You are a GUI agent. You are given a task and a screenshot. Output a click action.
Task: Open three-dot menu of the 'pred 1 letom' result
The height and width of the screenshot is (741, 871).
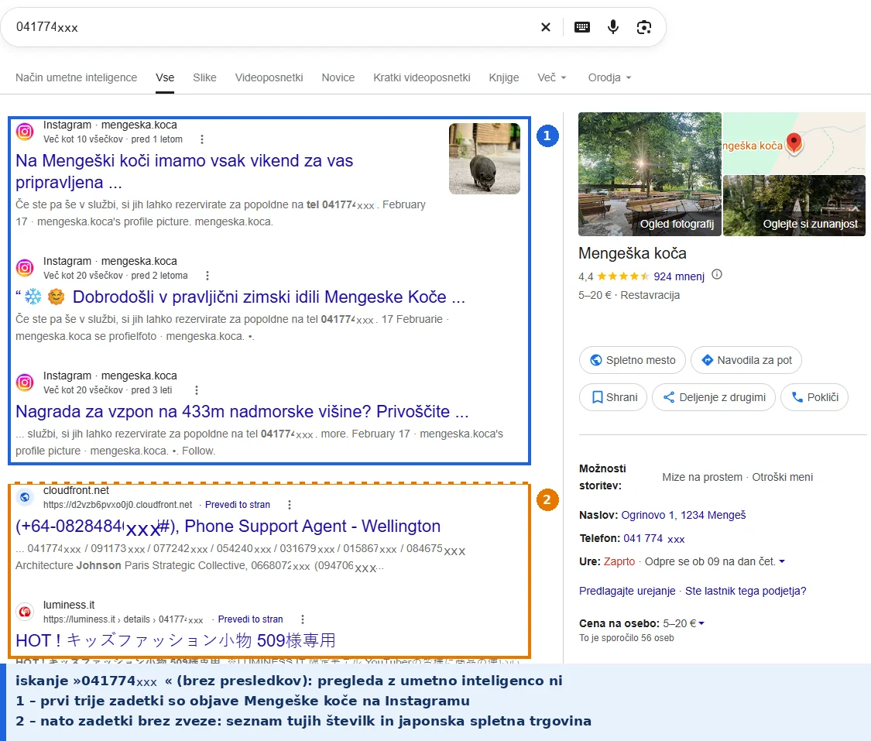[x=201, y=139]
